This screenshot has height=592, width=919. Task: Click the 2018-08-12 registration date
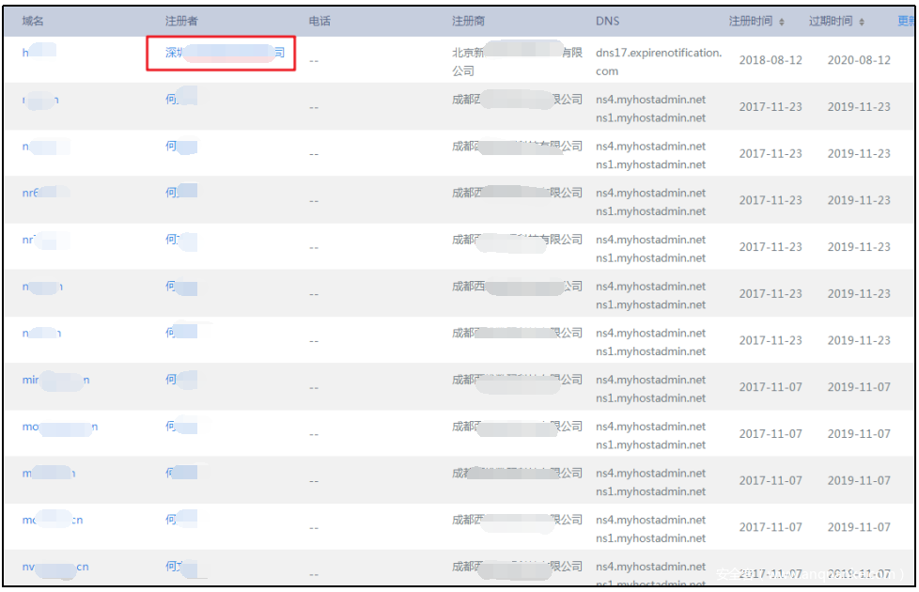tap(771, 60)
